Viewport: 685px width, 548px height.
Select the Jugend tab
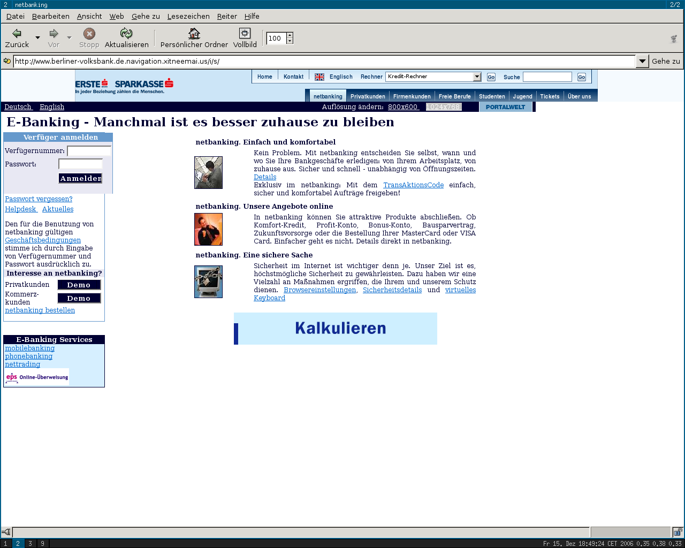tap(522, 96)
